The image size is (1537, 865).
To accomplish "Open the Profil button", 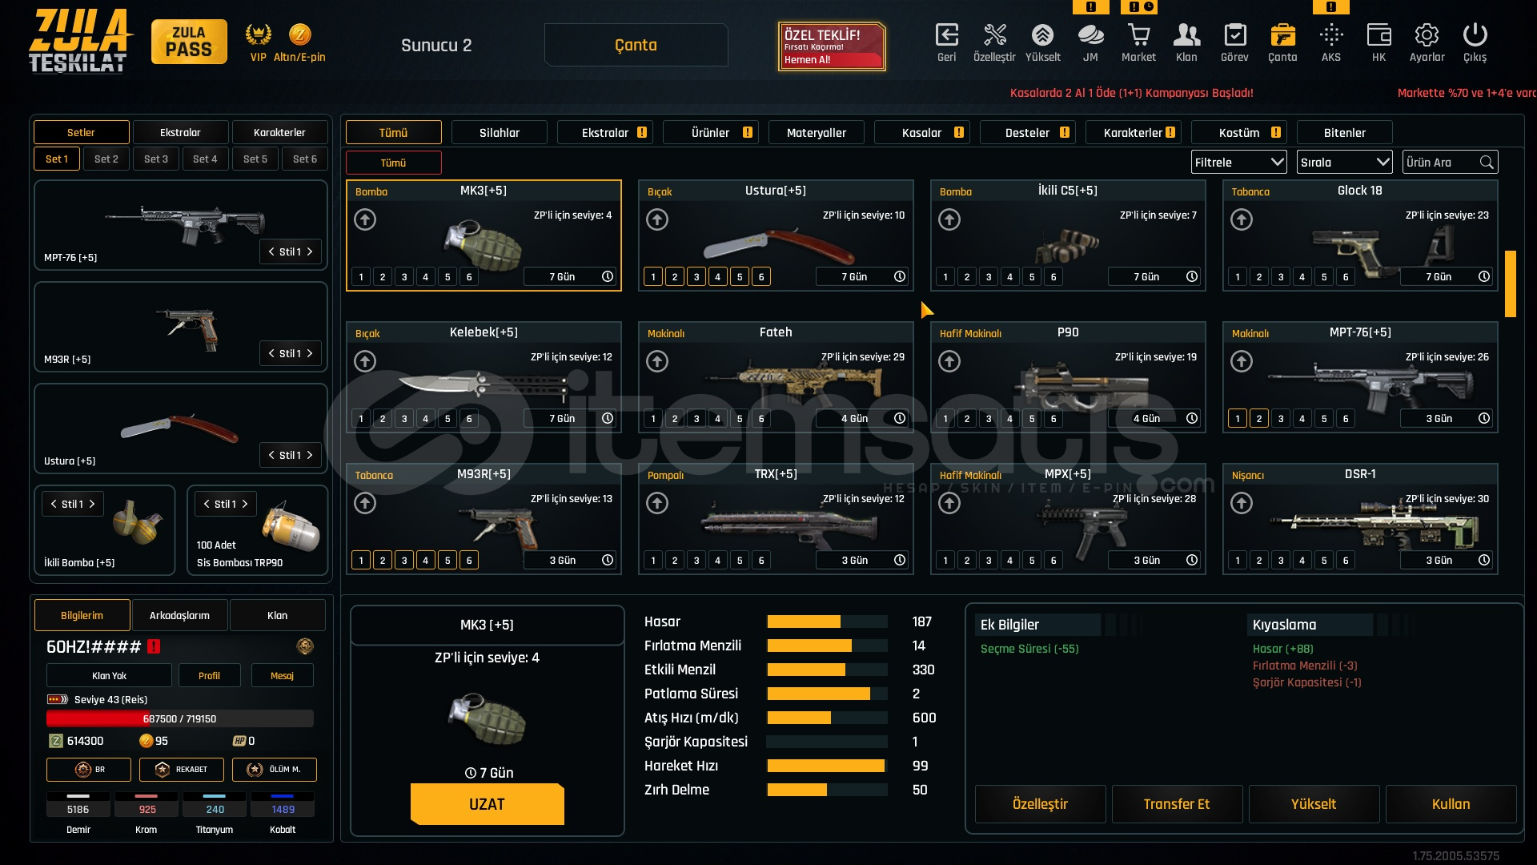I will [209, 676].
